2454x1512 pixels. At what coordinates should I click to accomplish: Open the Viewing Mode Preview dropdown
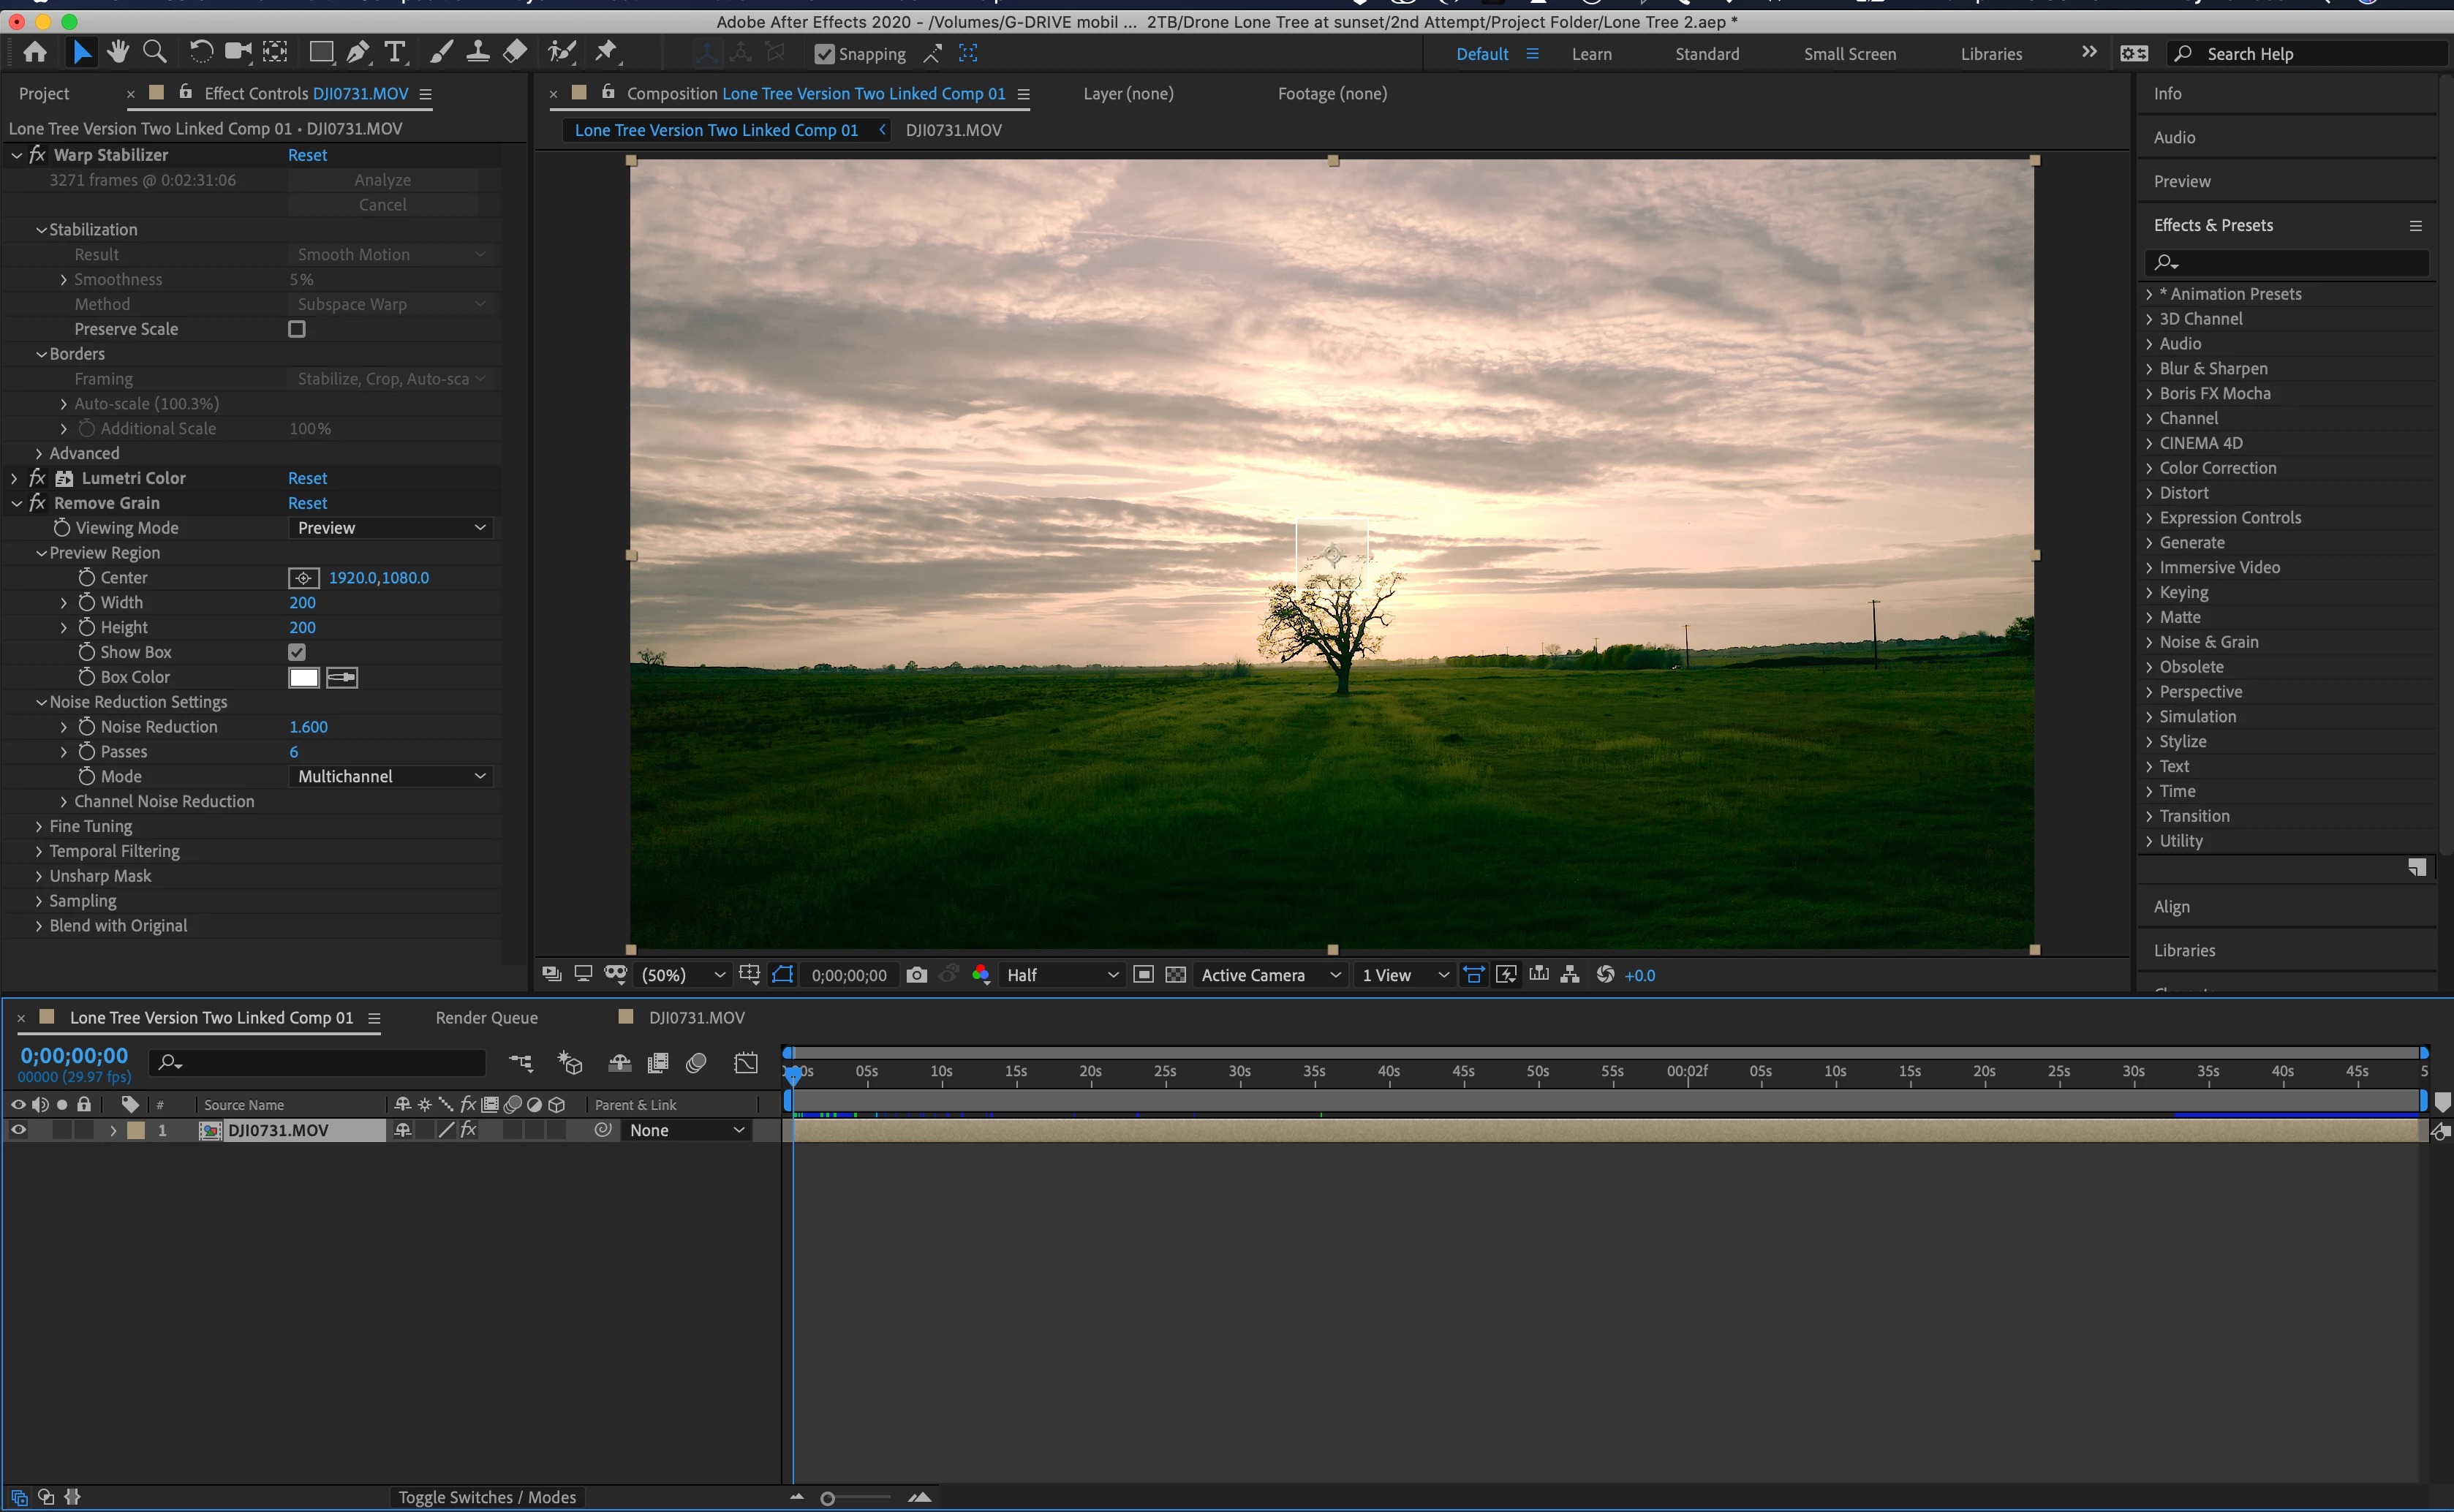[391, 528]
